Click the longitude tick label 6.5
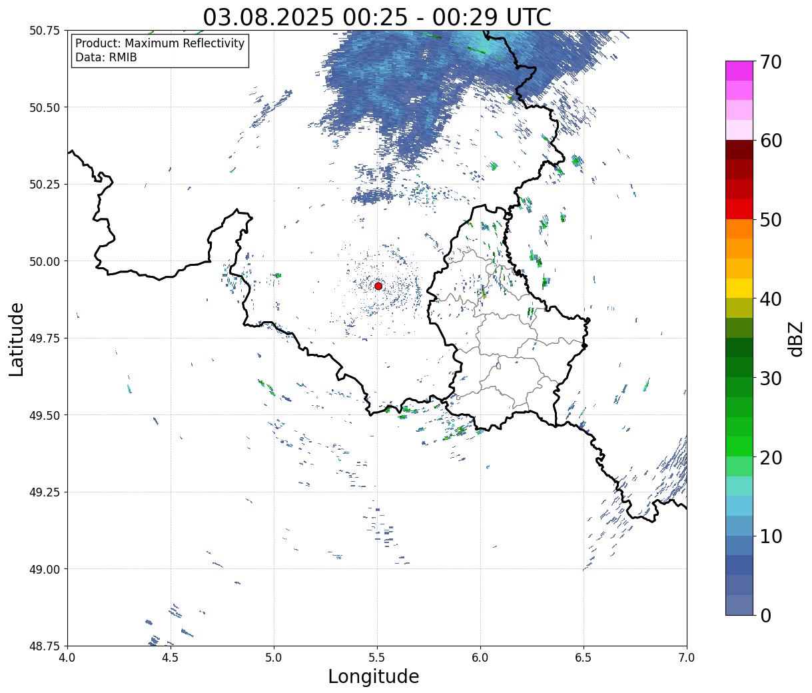The image size is (812, 693). 584,657
